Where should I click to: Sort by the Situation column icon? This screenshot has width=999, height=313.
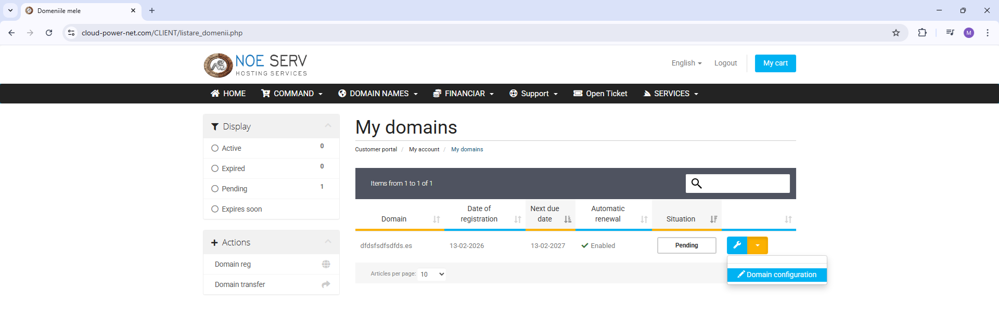(x=713, y=219)
